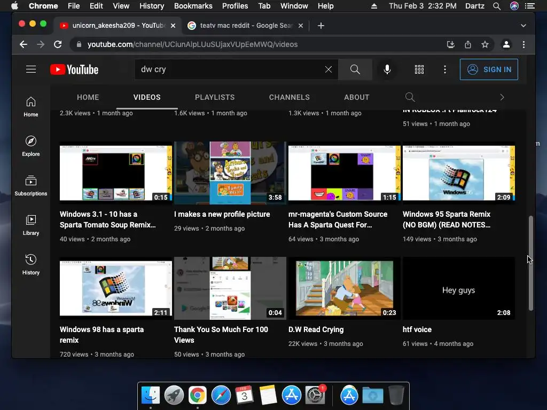Open Subscriptions in the sidebar
The height and width of the screenshot is (410, 547).
click(x=30, y=186)
